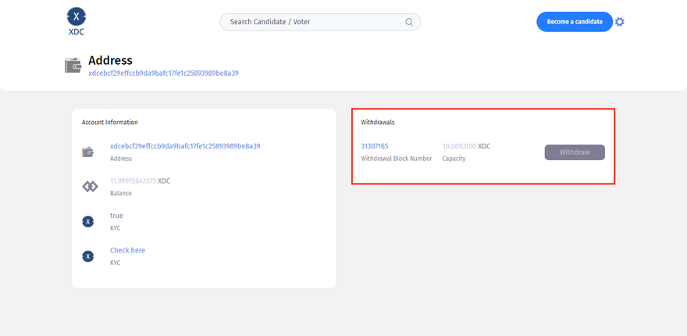Open address link in Account Information card
The image size is (687, 336).
185,146
